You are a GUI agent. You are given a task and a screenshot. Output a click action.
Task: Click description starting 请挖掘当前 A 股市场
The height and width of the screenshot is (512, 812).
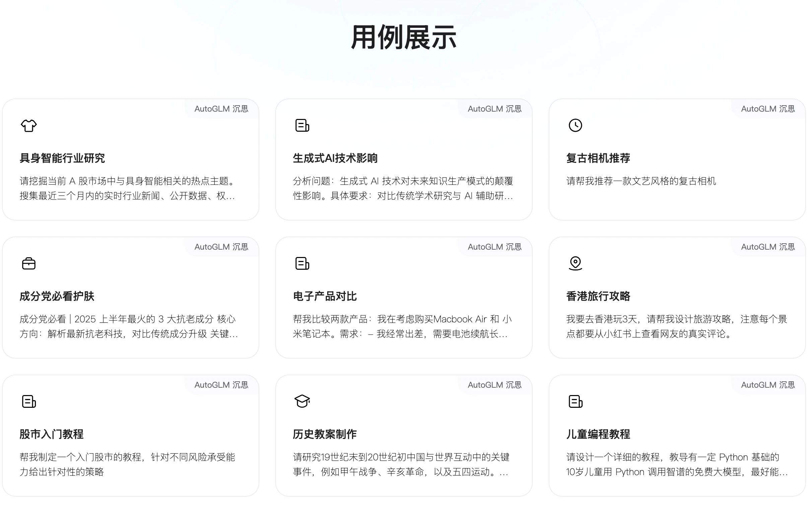[128, 188]
